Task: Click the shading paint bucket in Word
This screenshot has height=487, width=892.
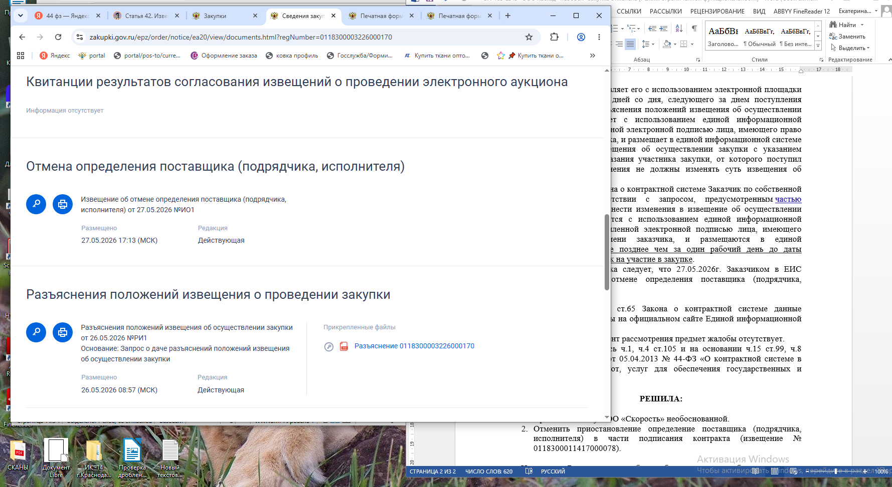Action: coord(667,44)
